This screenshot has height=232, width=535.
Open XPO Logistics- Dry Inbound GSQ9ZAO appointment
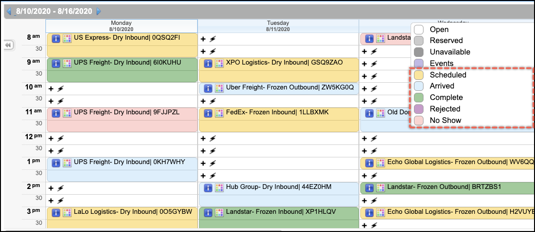pyautogui.click(x=279, y=70)
